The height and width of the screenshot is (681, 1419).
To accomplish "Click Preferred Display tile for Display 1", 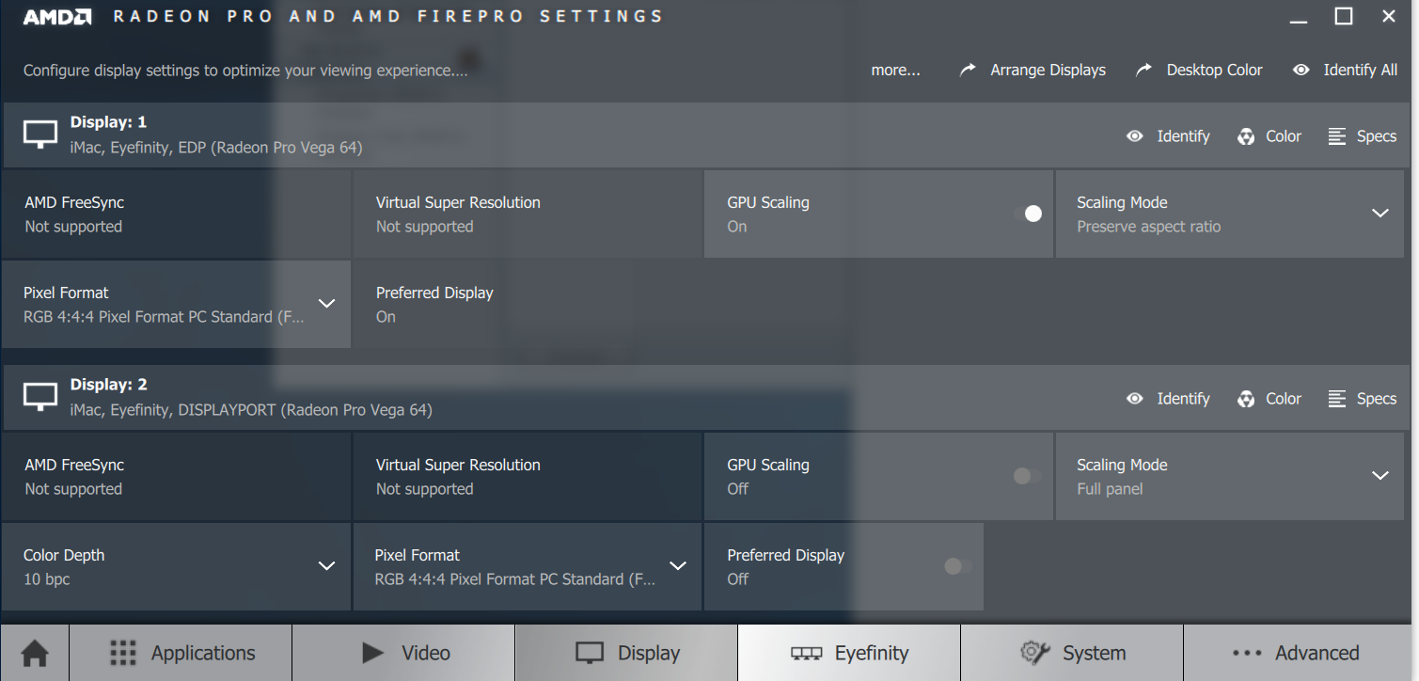I will (528, 305).
